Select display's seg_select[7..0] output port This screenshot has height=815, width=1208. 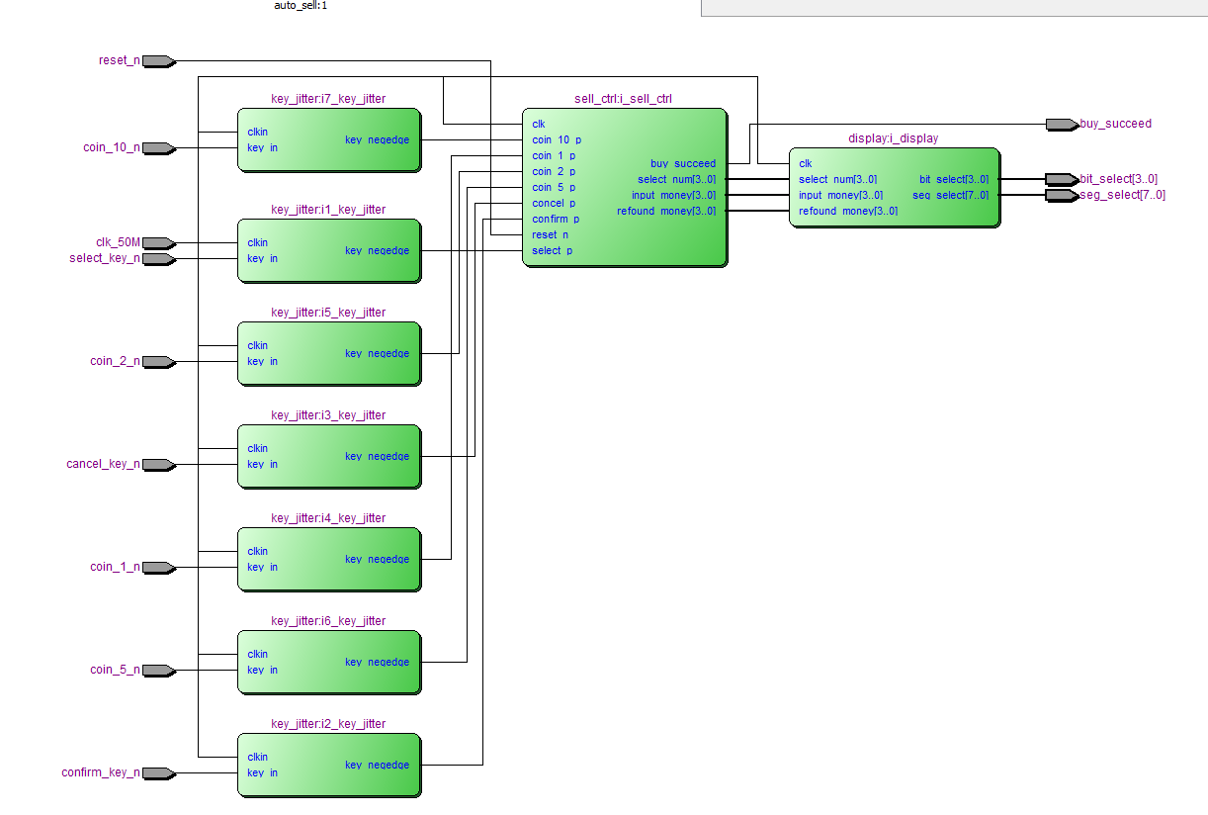[x=951, y=196]
